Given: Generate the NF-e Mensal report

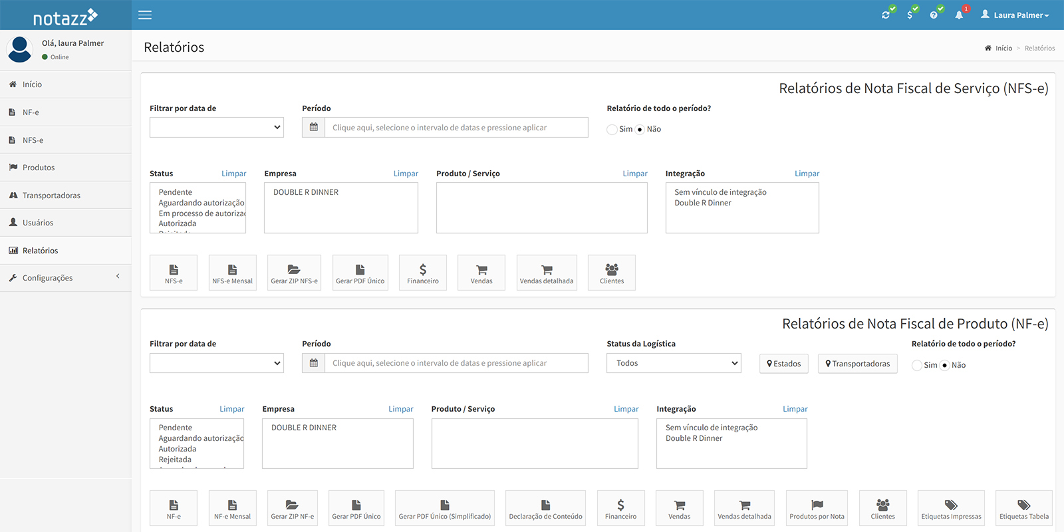Looking at the screenshot, I should coord(233,508).
